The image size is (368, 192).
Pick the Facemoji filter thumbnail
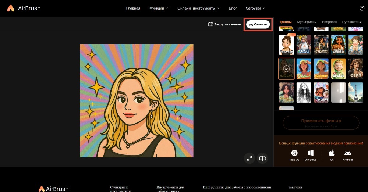pos(286,45)
